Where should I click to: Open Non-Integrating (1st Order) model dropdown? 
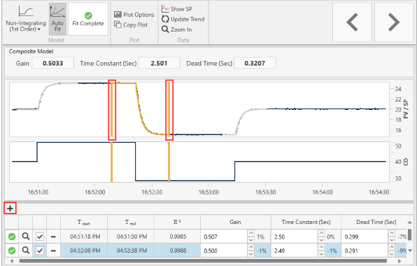pyautogui.click(x=26, y=19)
